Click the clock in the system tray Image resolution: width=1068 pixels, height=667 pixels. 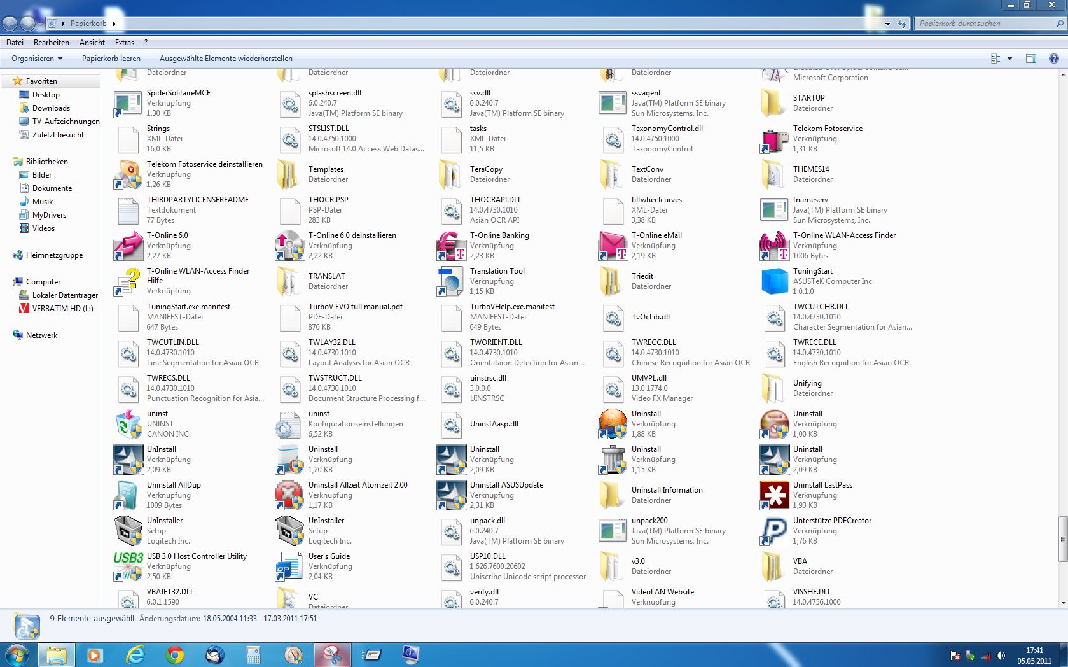[1034, 656]
